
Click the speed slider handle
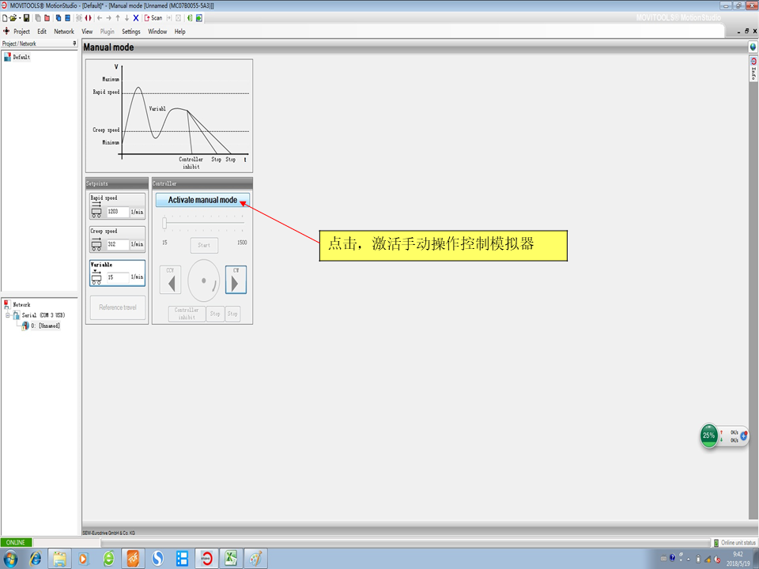click(164, 223)
